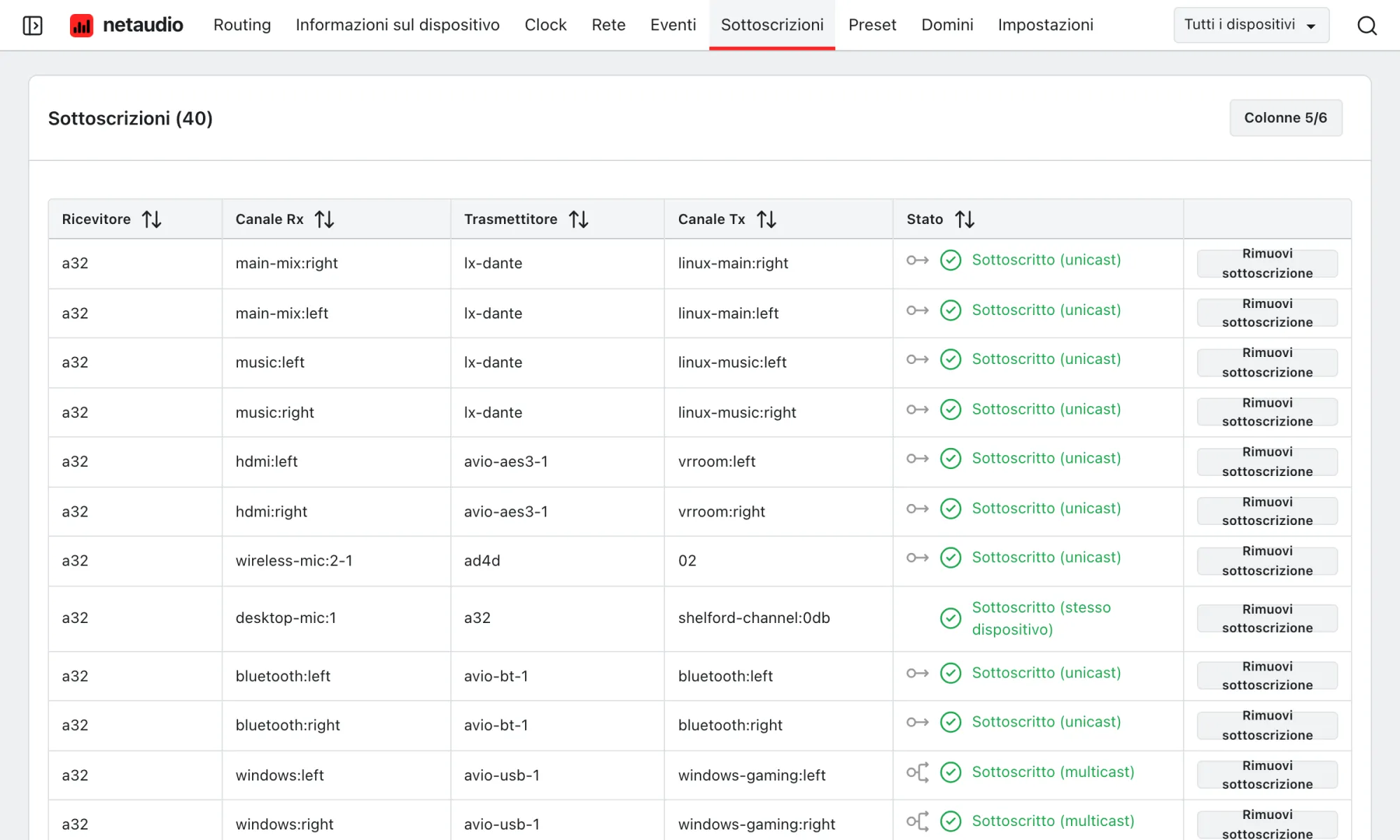This screenshot has height=840, width=1400.
Task: Sort by Stato column arrows
Action: click(x=965, y=219)
